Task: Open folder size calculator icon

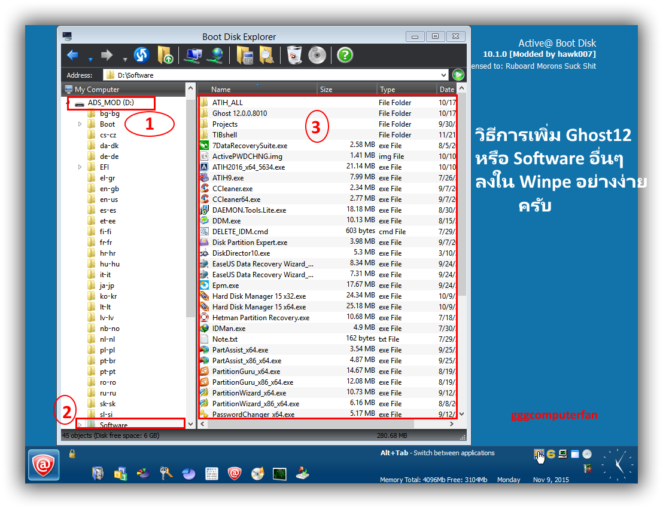Action: coord(244,56)
